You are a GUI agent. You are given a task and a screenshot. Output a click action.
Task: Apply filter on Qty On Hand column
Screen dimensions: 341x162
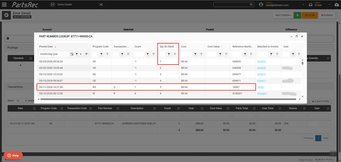click(x=169, y=54)
